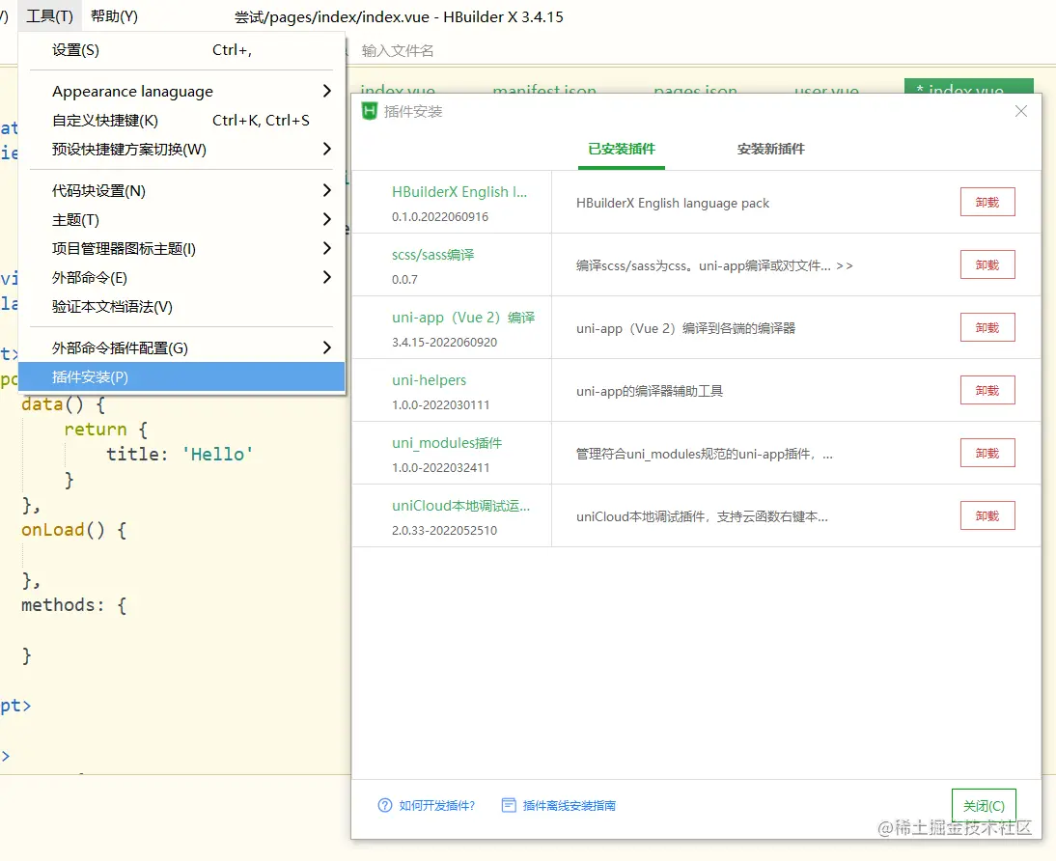
Task: Switch to 安装新插件 tab
Action: tap(770, 149)
